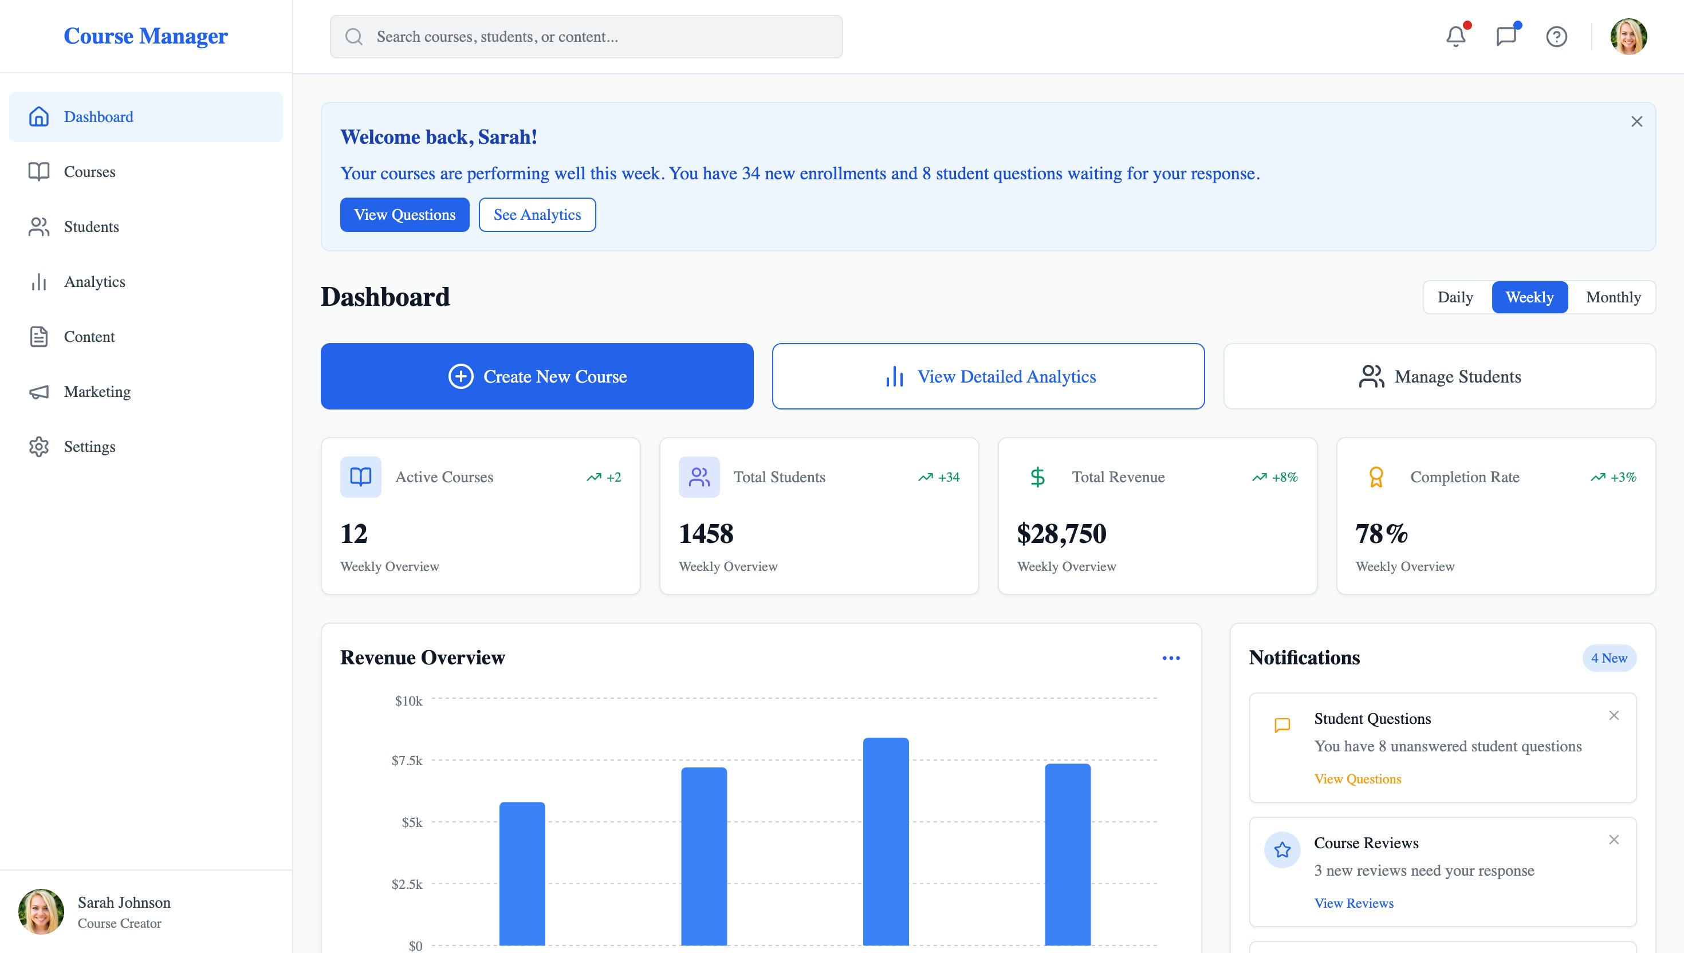Click Create New Course button

(537, 376)
